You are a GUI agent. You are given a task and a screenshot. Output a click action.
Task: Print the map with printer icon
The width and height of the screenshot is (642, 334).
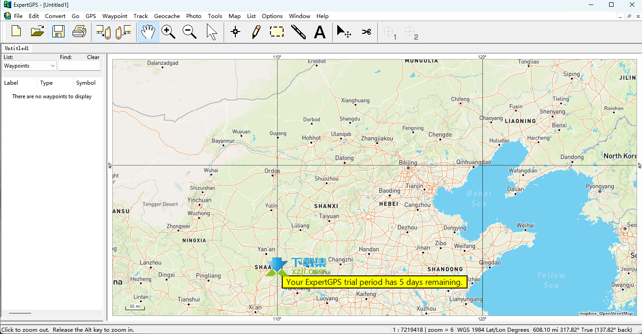coord(79,32)
